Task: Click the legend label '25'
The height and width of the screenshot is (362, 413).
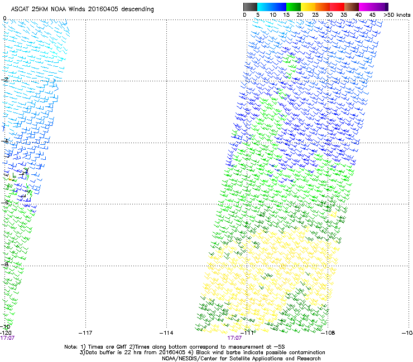Action: pyautogui.click(x=315, y=15)
